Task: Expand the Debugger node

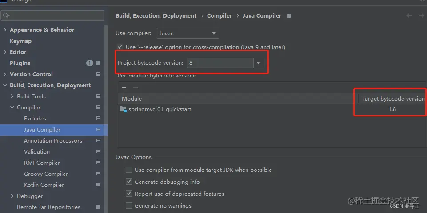Action: (x=12, y=196)
